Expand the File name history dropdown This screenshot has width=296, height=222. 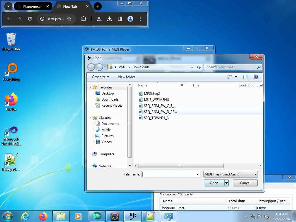197,174
